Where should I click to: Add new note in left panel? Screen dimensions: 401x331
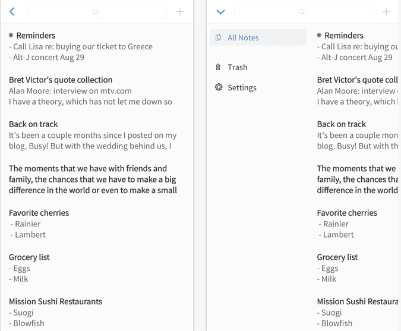[x=180, y=11]
